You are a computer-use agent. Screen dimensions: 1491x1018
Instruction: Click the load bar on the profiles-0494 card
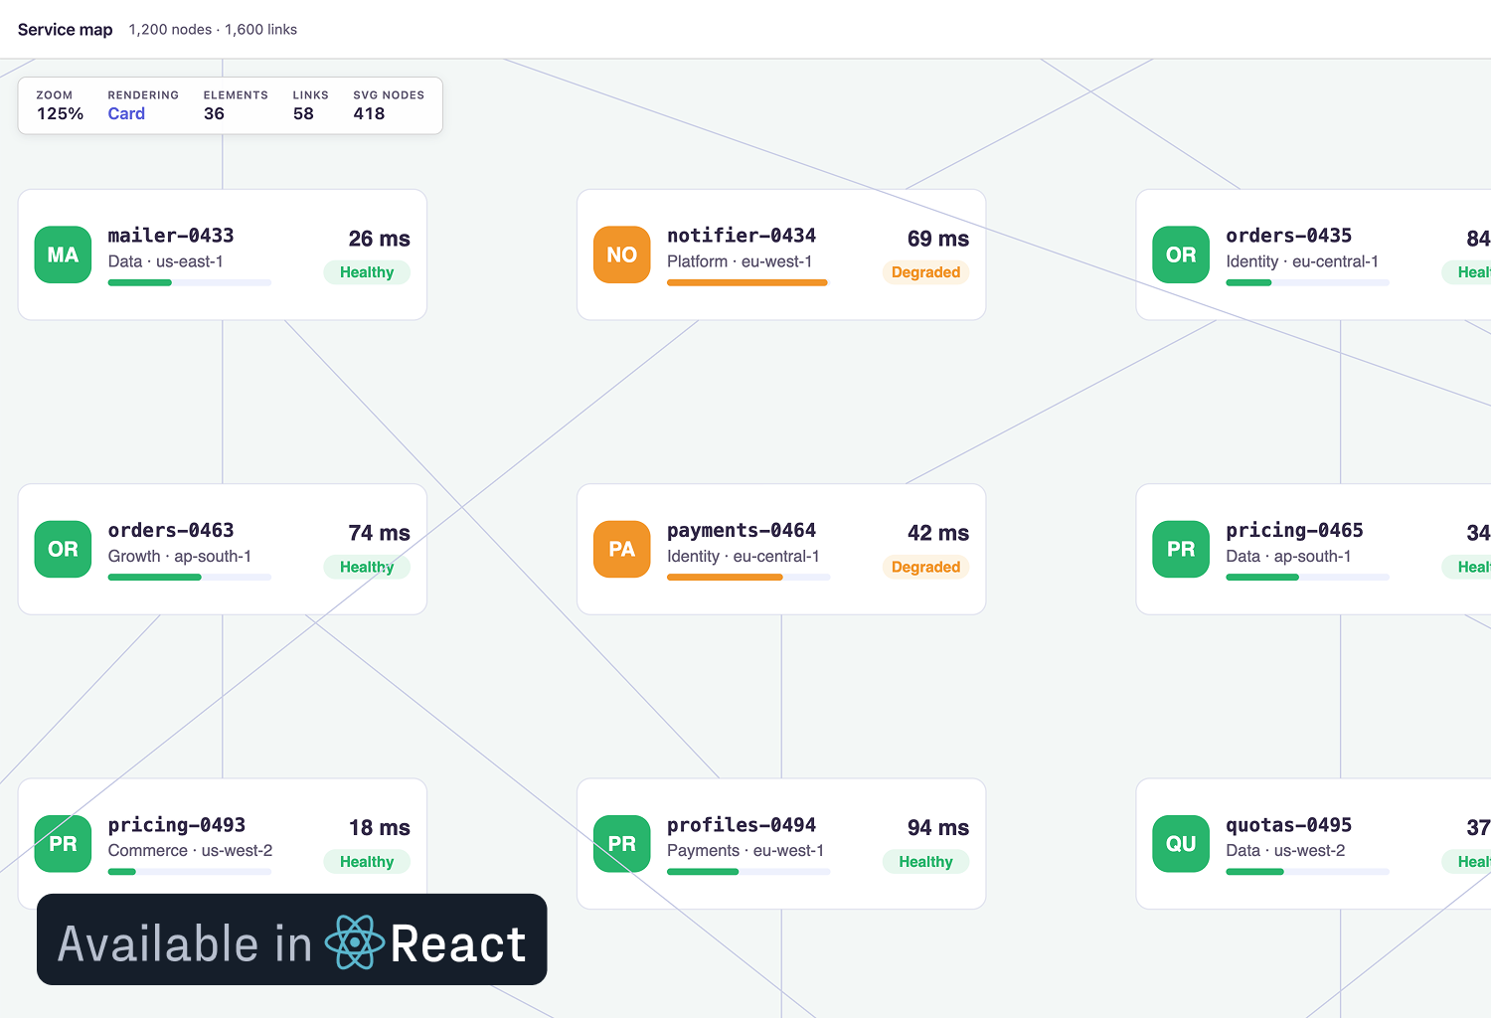point(748,872)
